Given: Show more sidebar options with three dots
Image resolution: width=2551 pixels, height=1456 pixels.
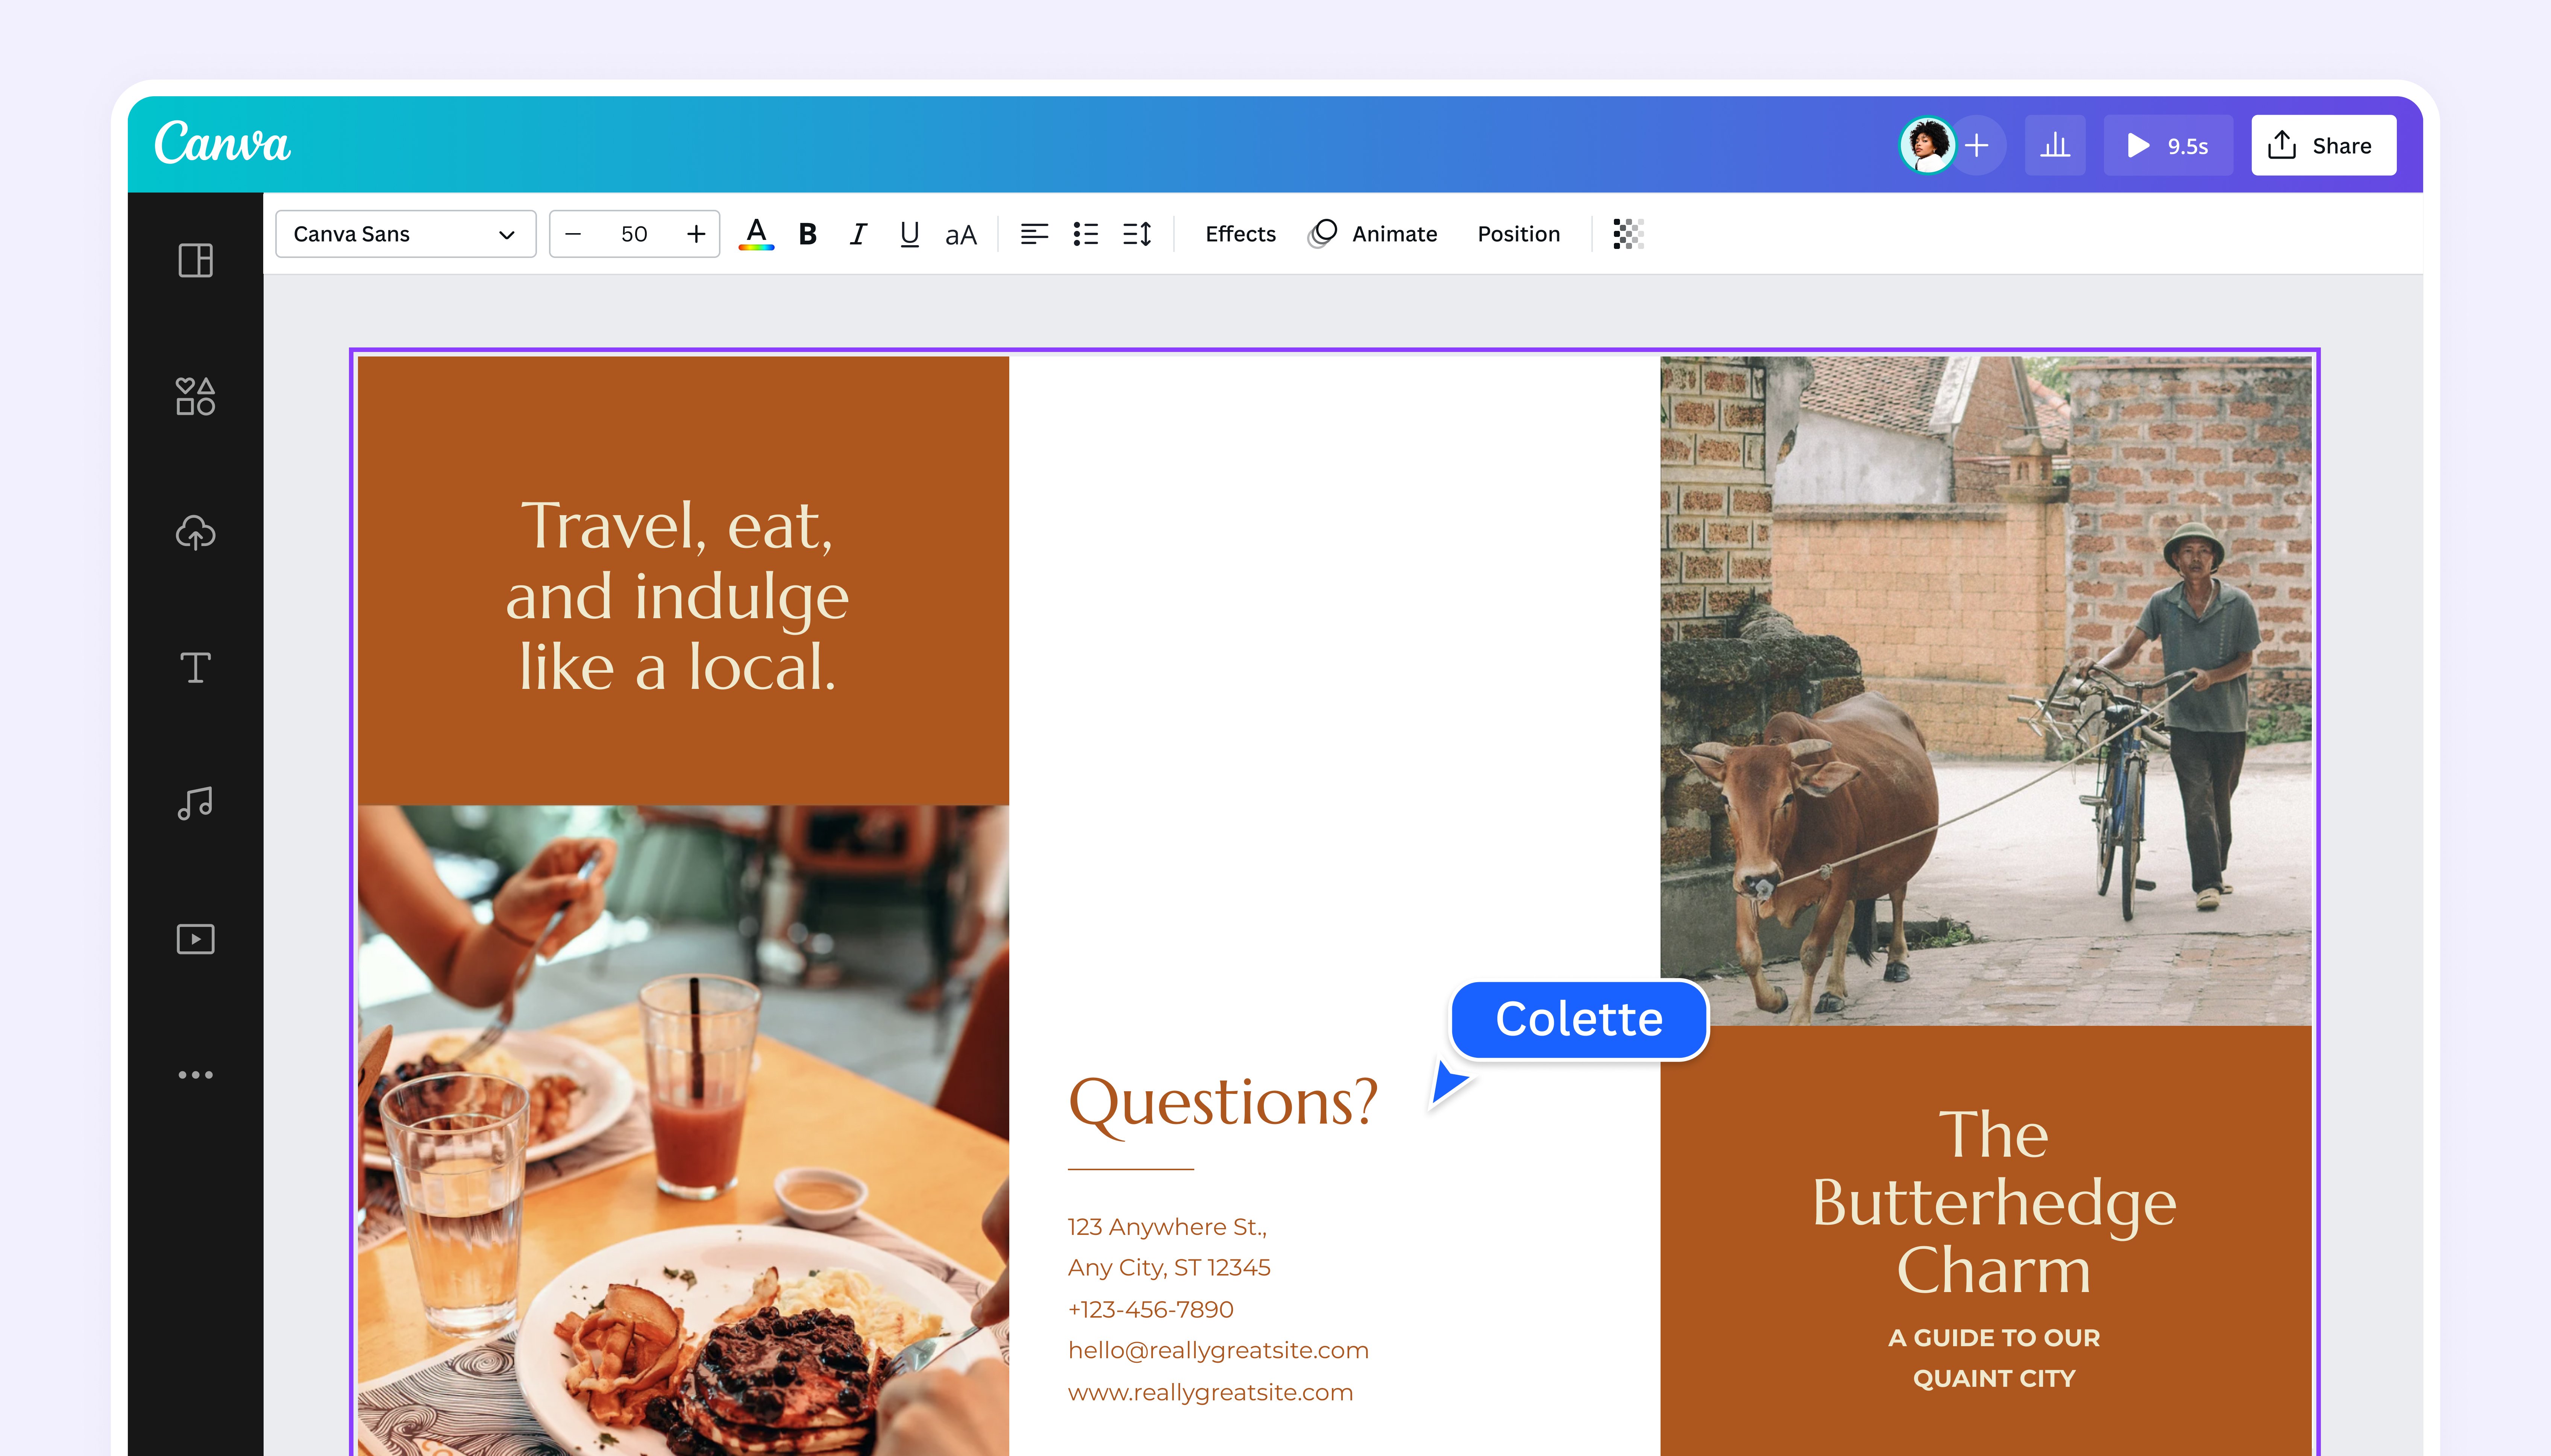Looking at the screenshot, I should 195,1075.
